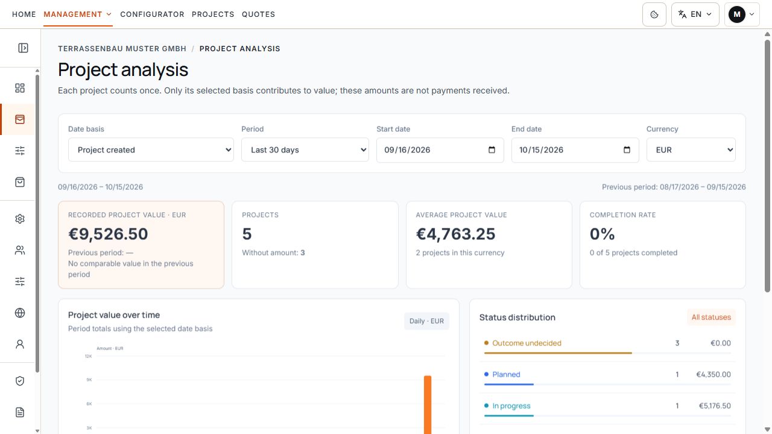The height and width of the screenshot is (434, 772).
Task: Click the All statuses filter button
Action: (x=711, y=317)
